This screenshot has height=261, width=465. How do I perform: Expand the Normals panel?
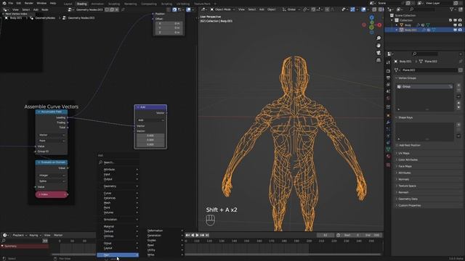click(x=403, y=179)
